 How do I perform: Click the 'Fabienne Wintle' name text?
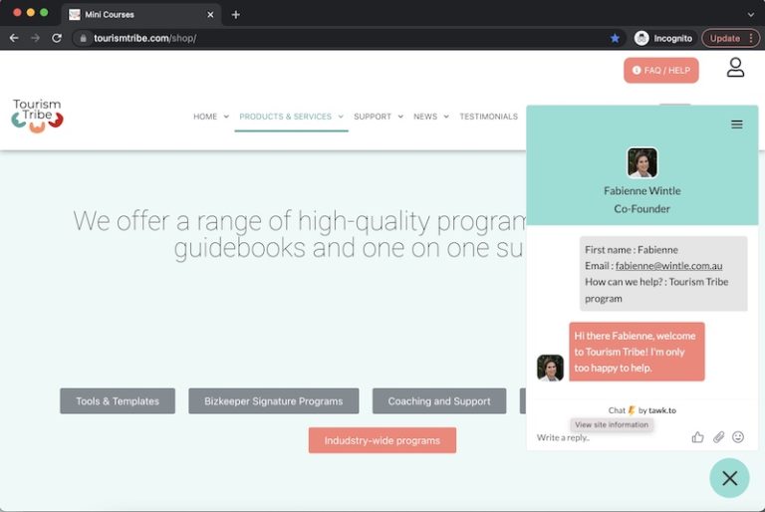642,191
